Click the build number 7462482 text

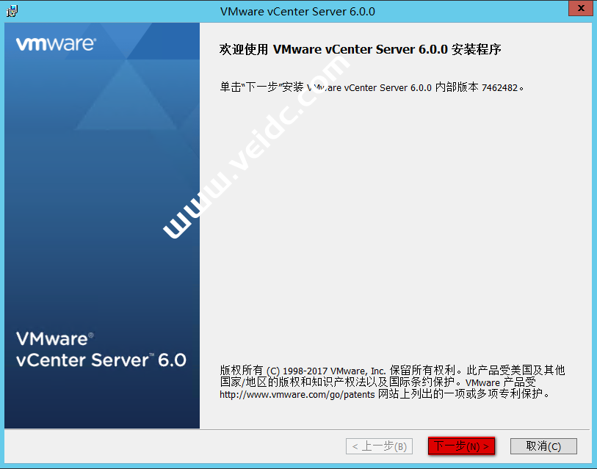click(499, 87)
